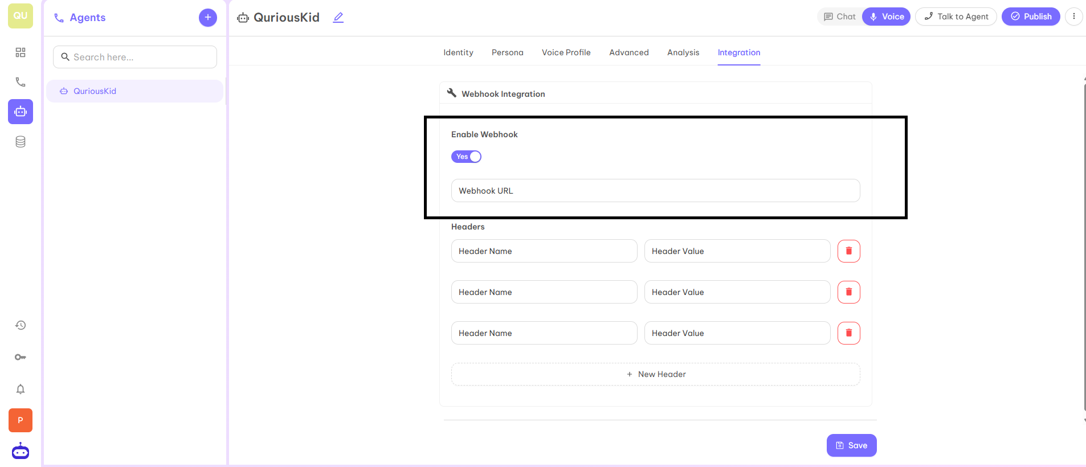Click the first Header Value field
Screen dimensions: 1086x467
pyautogui.click(x=737, y=251)
